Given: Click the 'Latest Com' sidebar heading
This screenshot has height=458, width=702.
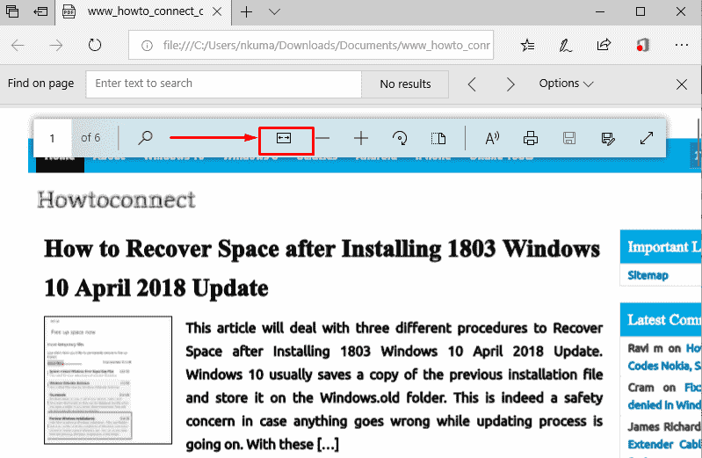Looking at the screenshot, I should point(664,320).
